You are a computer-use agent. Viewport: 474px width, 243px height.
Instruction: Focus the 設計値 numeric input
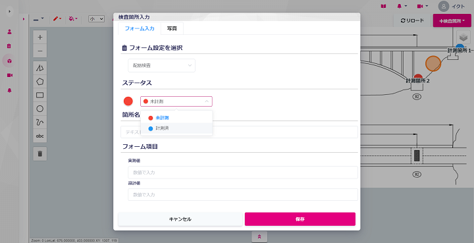(x=243, y=195)
